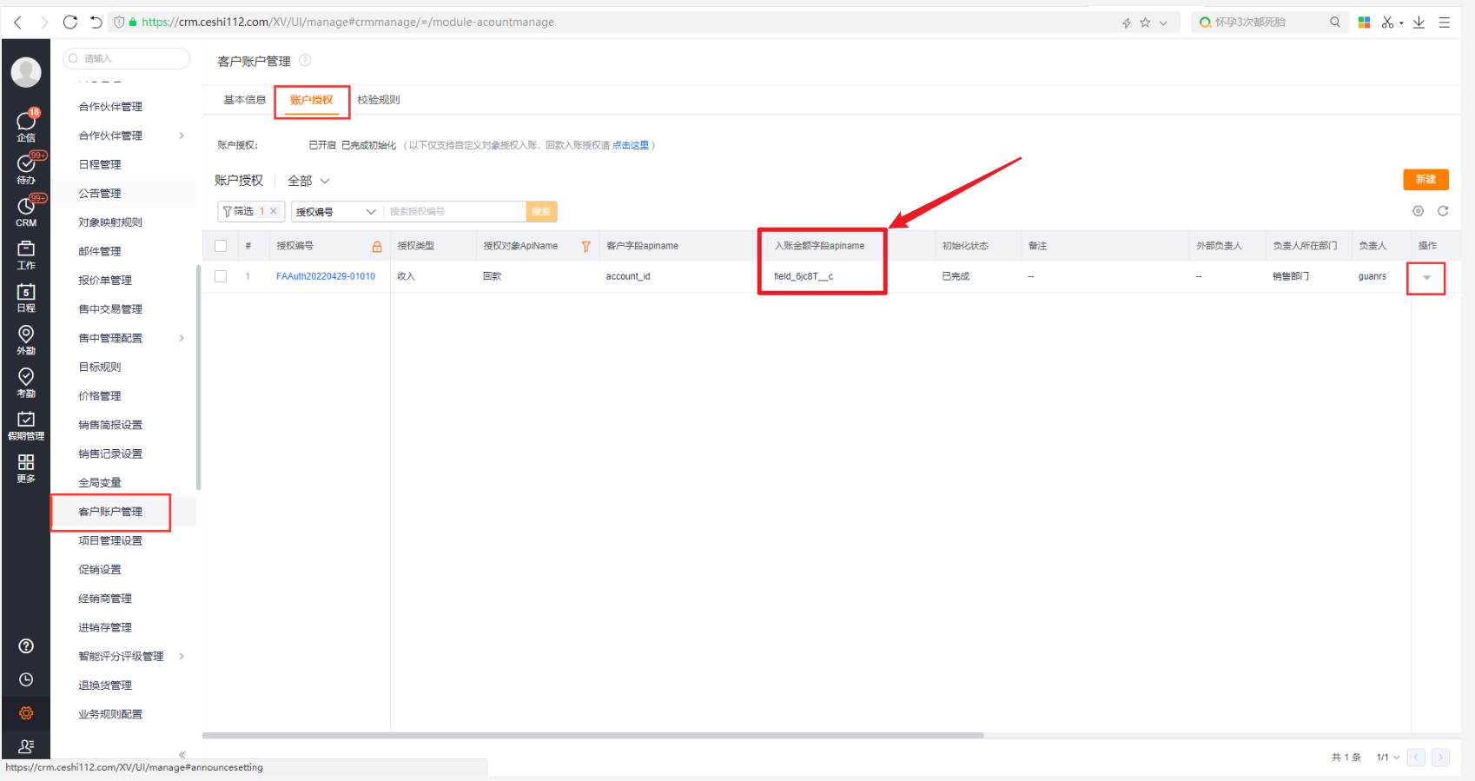Screen dimensions: 1475x781
Task: Open the 日程 calendar icon in left sidebar
Action: point(26,297)
